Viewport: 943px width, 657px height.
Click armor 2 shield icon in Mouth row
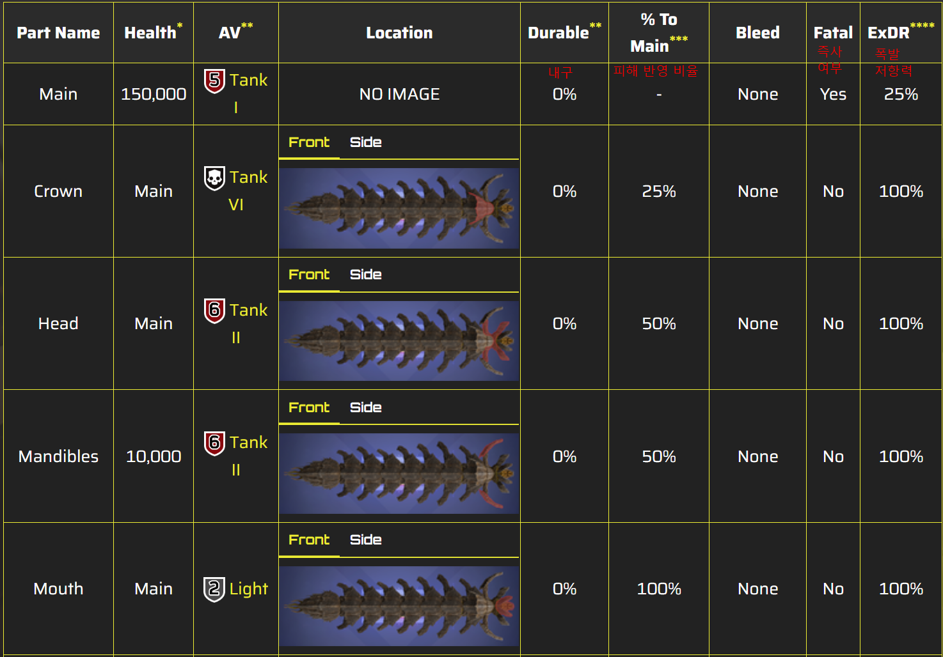(x=214, y=589)
